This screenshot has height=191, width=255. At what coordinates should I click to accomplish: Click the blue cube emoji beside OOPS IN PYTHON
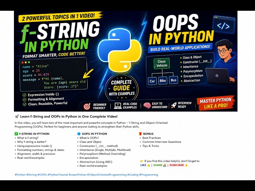[79, 134]
